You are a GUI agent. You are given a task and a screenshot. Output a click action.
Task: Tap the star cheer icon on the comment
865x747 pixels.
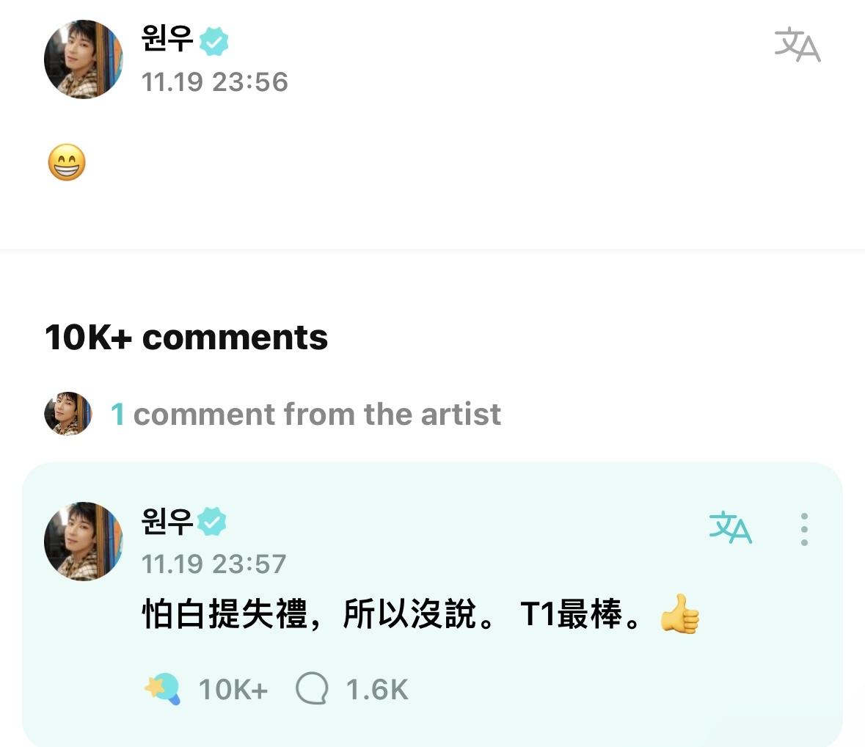click(162, 689)
